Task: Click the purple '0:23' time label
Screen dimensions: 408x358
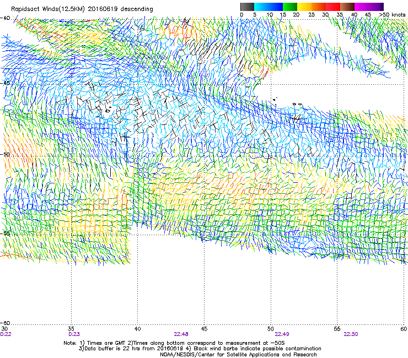Action: [x=74, y=334]
